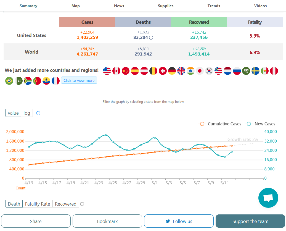Open the Videos tab
The height and width of the screenshot is (231, 286).
coord(261,6)
